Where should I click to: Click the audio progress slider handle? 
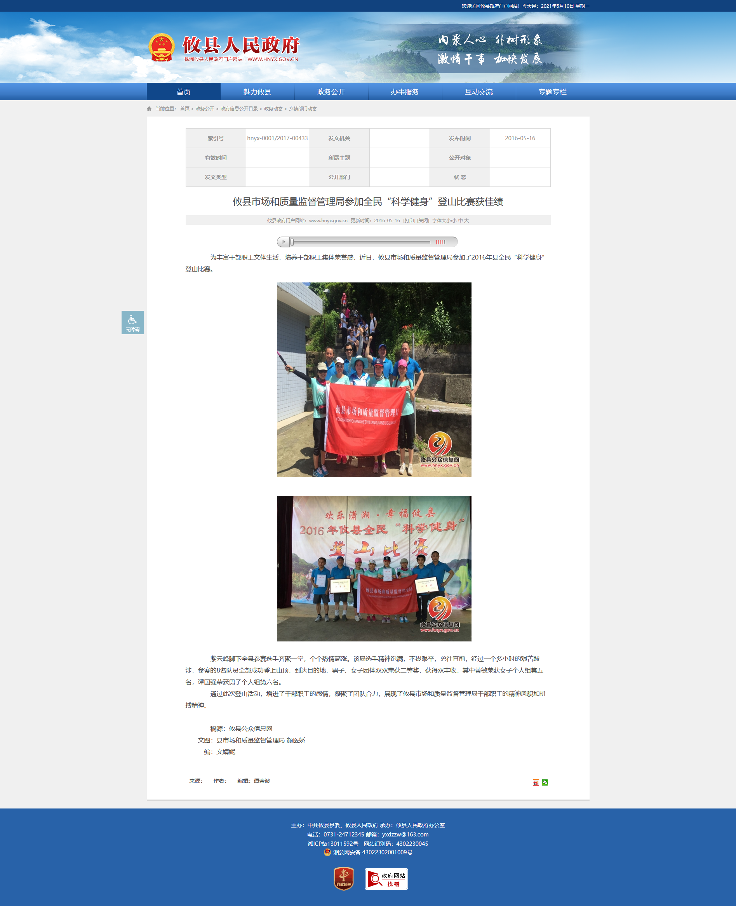[x=292, y=242]
